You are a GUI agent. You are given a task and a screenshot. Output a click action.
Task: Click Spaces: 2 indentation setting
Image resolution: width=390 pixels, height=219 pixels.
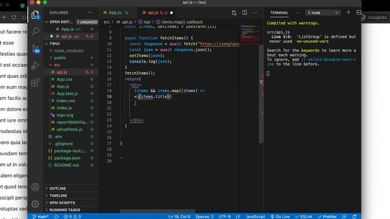click(x=204, y=217)
